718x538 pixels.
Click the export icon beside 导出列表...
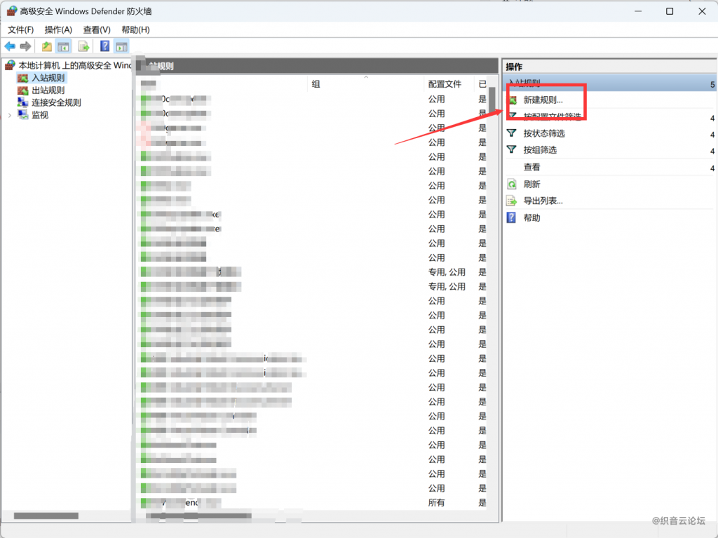512,201
